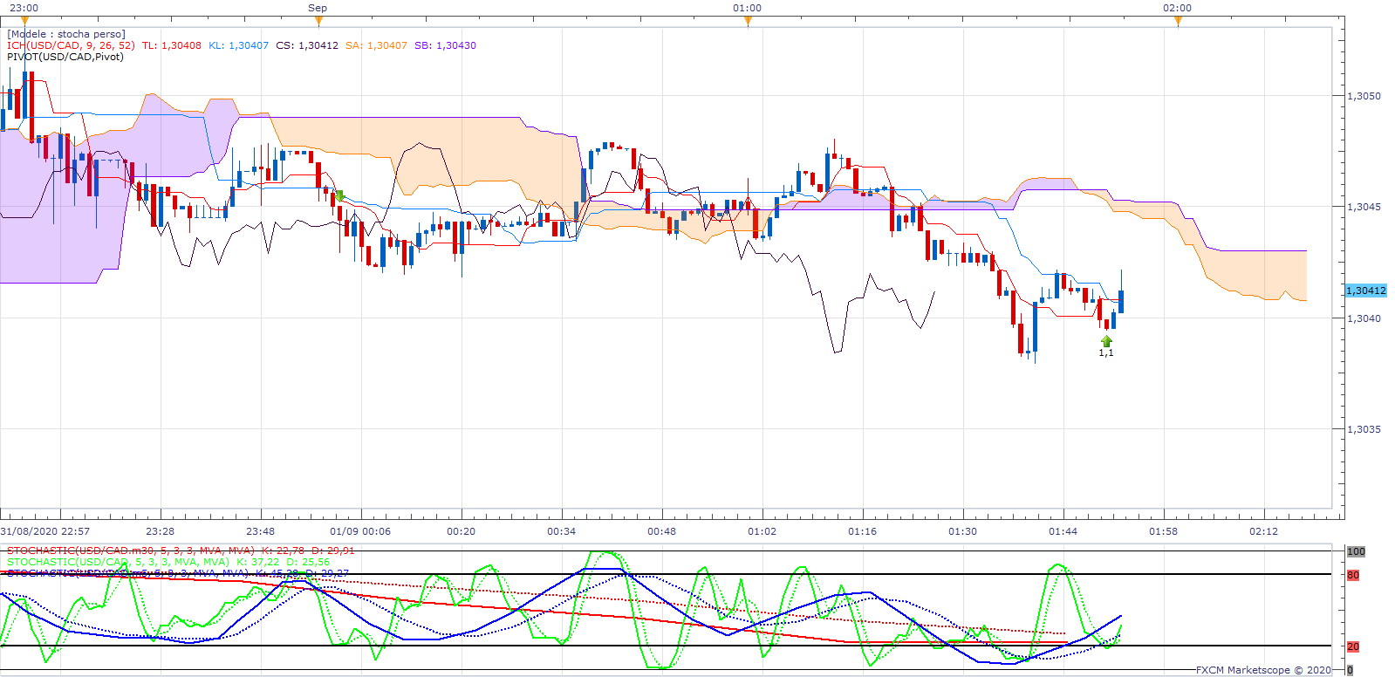Click the '1,1' label under the green arrow
The image size is (1395, 677).
1106,352
